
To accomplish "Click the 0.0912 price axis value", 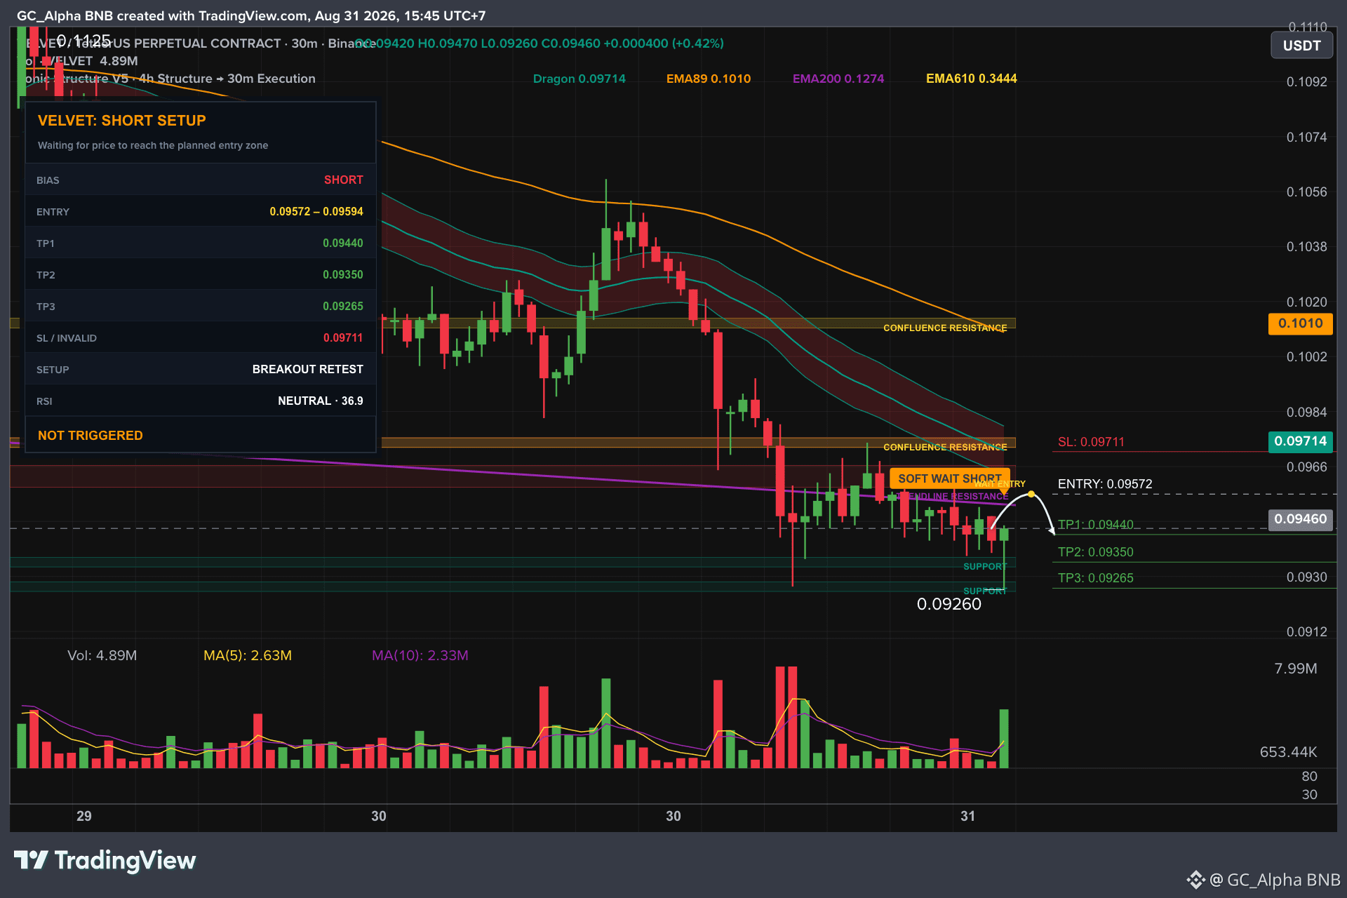I will [x=1306, y=631].
